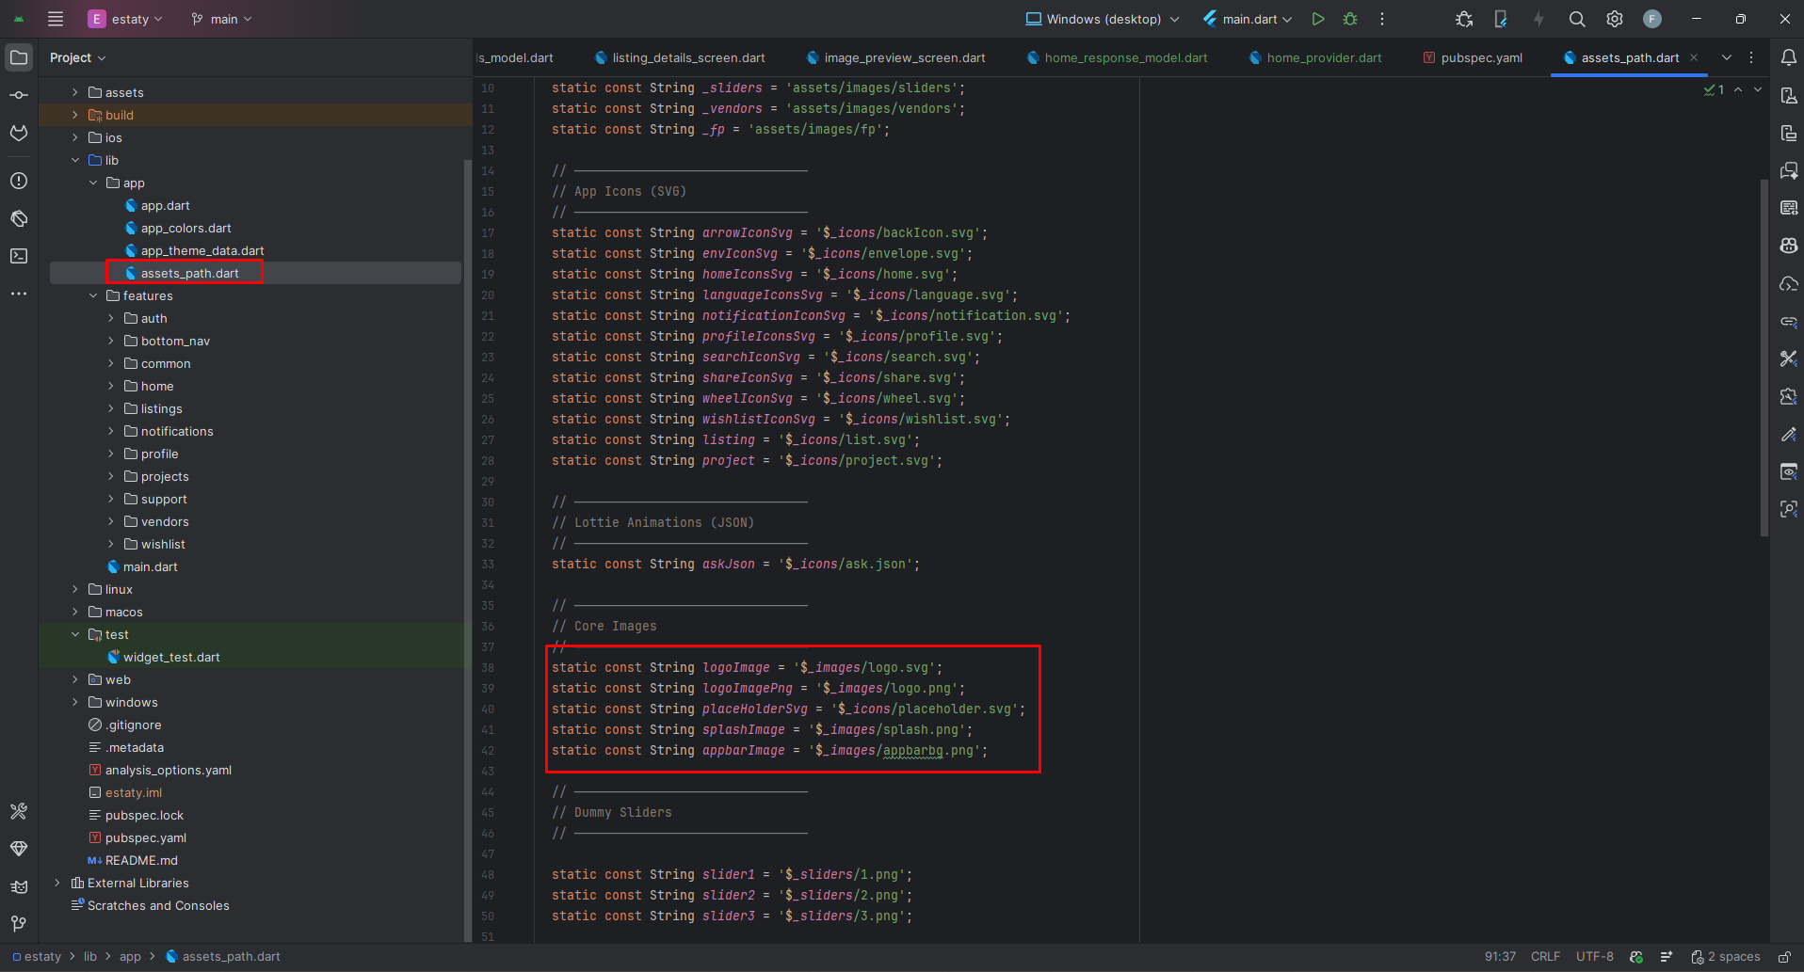Click the Search Everywhere magnifier
This screenshot has width=1804, height=972.
1577,19
